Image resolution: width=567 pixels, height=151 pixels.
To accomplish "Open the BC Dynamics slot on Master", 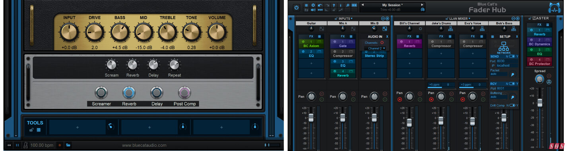I will coord(539,44).
